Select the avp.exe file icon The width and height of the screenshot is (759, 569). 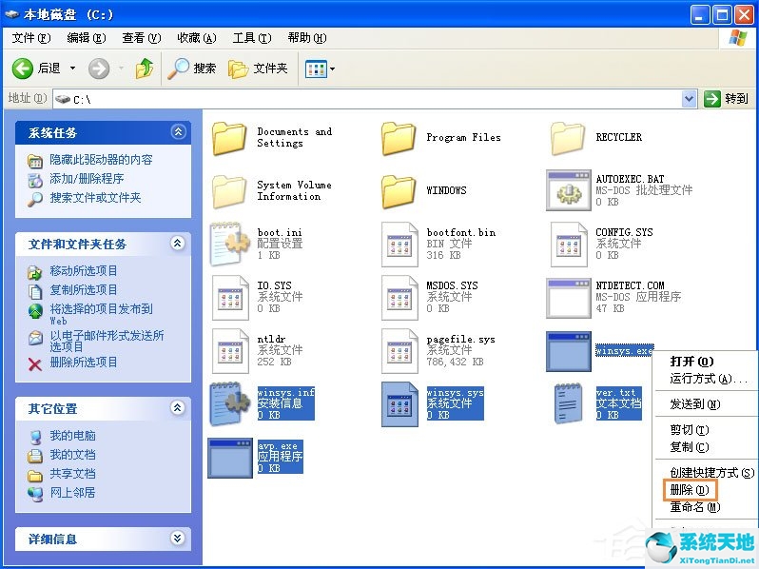pyautogui.click(x=230, y=458)
